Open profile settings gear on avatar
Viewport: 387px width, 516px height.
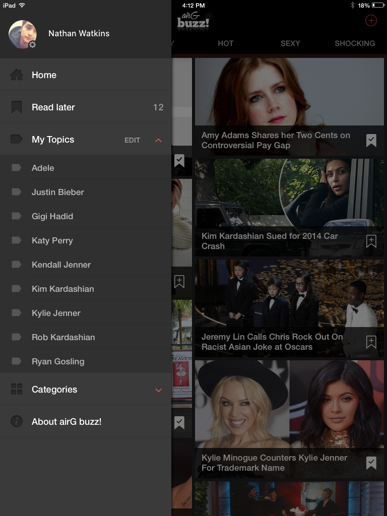tap(32, 44)
